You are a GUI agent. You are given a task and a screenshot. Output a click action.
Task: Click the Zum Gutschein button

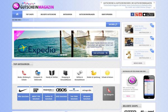[101, 53]
